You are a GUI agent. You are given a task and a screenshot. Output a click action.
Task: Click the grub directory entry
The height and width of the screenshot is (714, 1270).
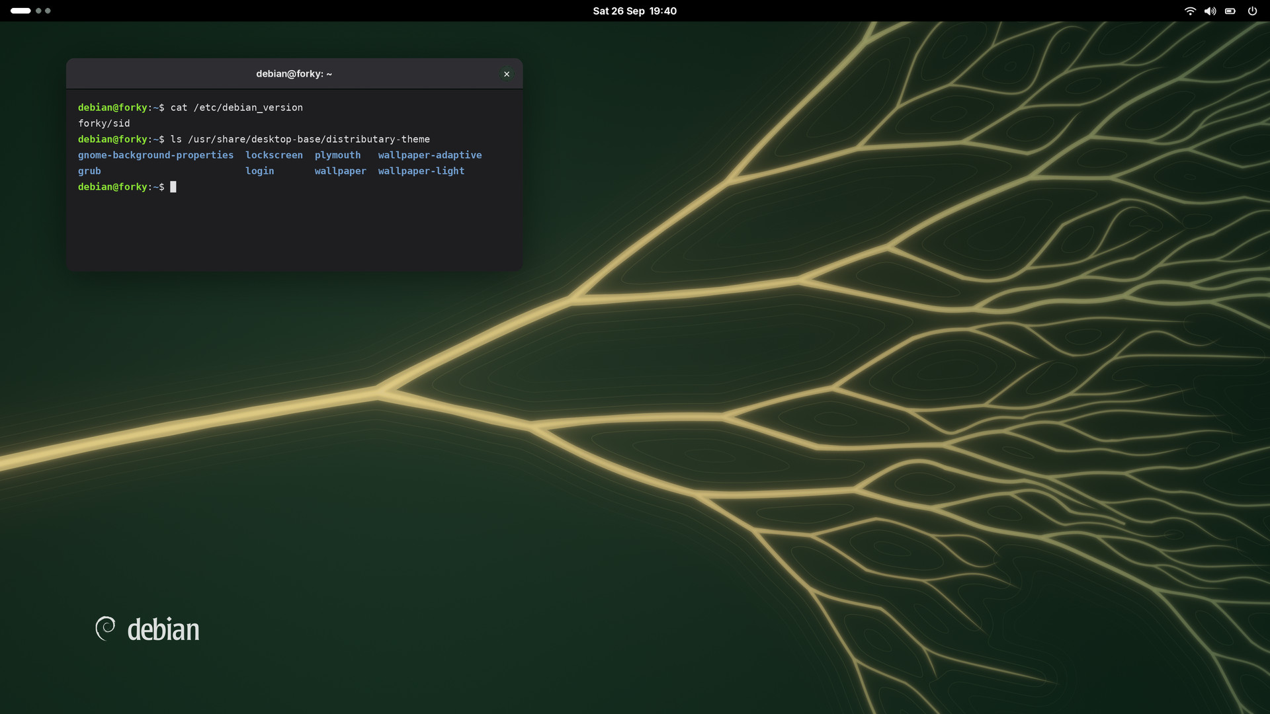pyautogui.click(x=89, y=171)
